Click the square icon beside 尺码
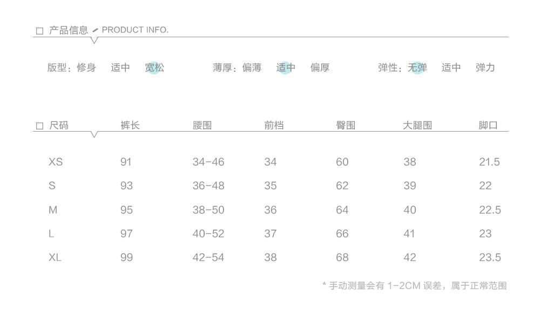The width and height of the screenshot is (540, 314). (39, 126)
